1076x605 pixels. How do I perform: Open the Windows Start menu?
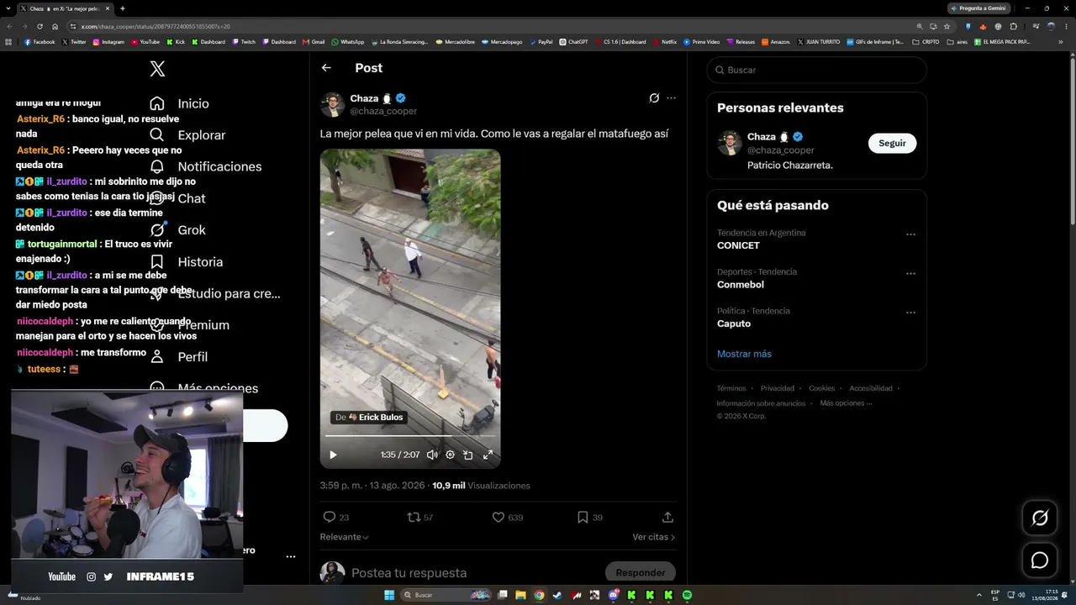[x=389, y=595]
